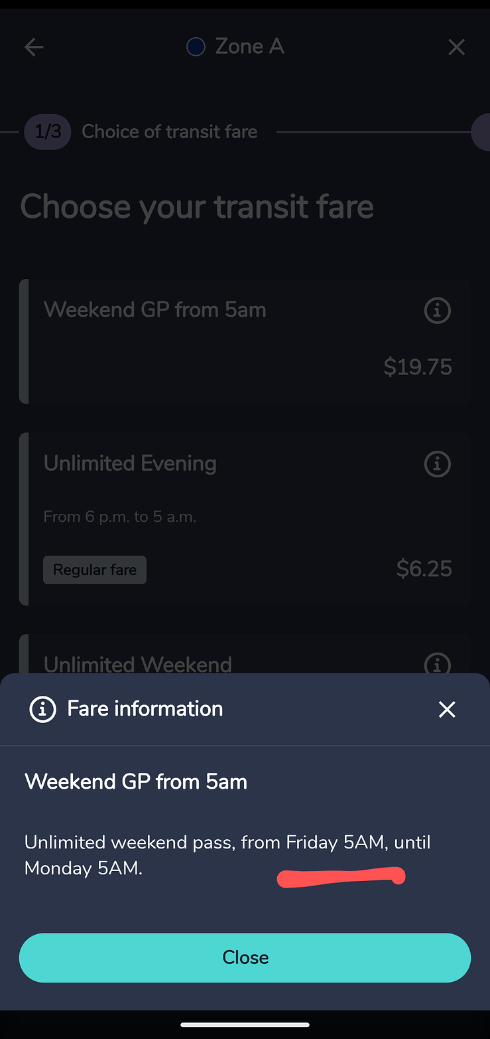Tap the back arrow icon
The height and width of the screenshot is (1039, 490).
point(34,47)
